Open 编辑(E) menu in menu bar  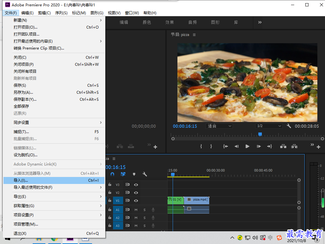tap(27, 13)
